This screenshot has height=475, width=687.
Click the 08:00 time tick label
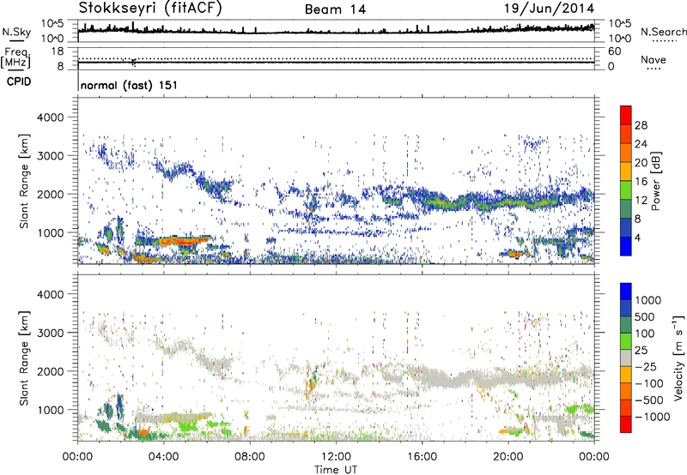[x=250, y=457]
